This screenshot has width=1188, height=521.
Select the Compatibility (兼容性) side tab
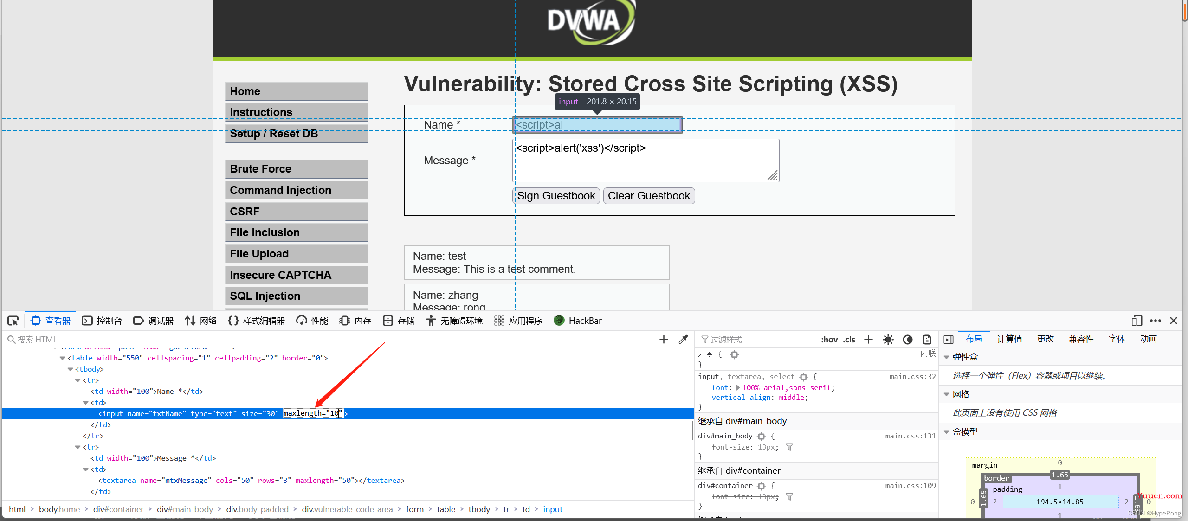(1081, 339)
